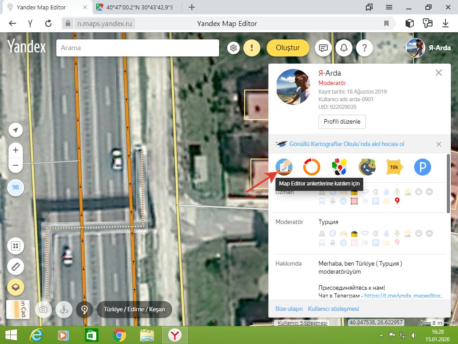Switch to the Yandex Map Editor tab
458x344 pixels.
pyautogui.click(x=41, y=7)
